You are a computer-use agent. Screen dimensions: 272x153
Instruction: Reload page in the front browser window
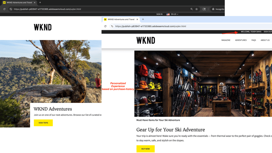pos(105,26)
